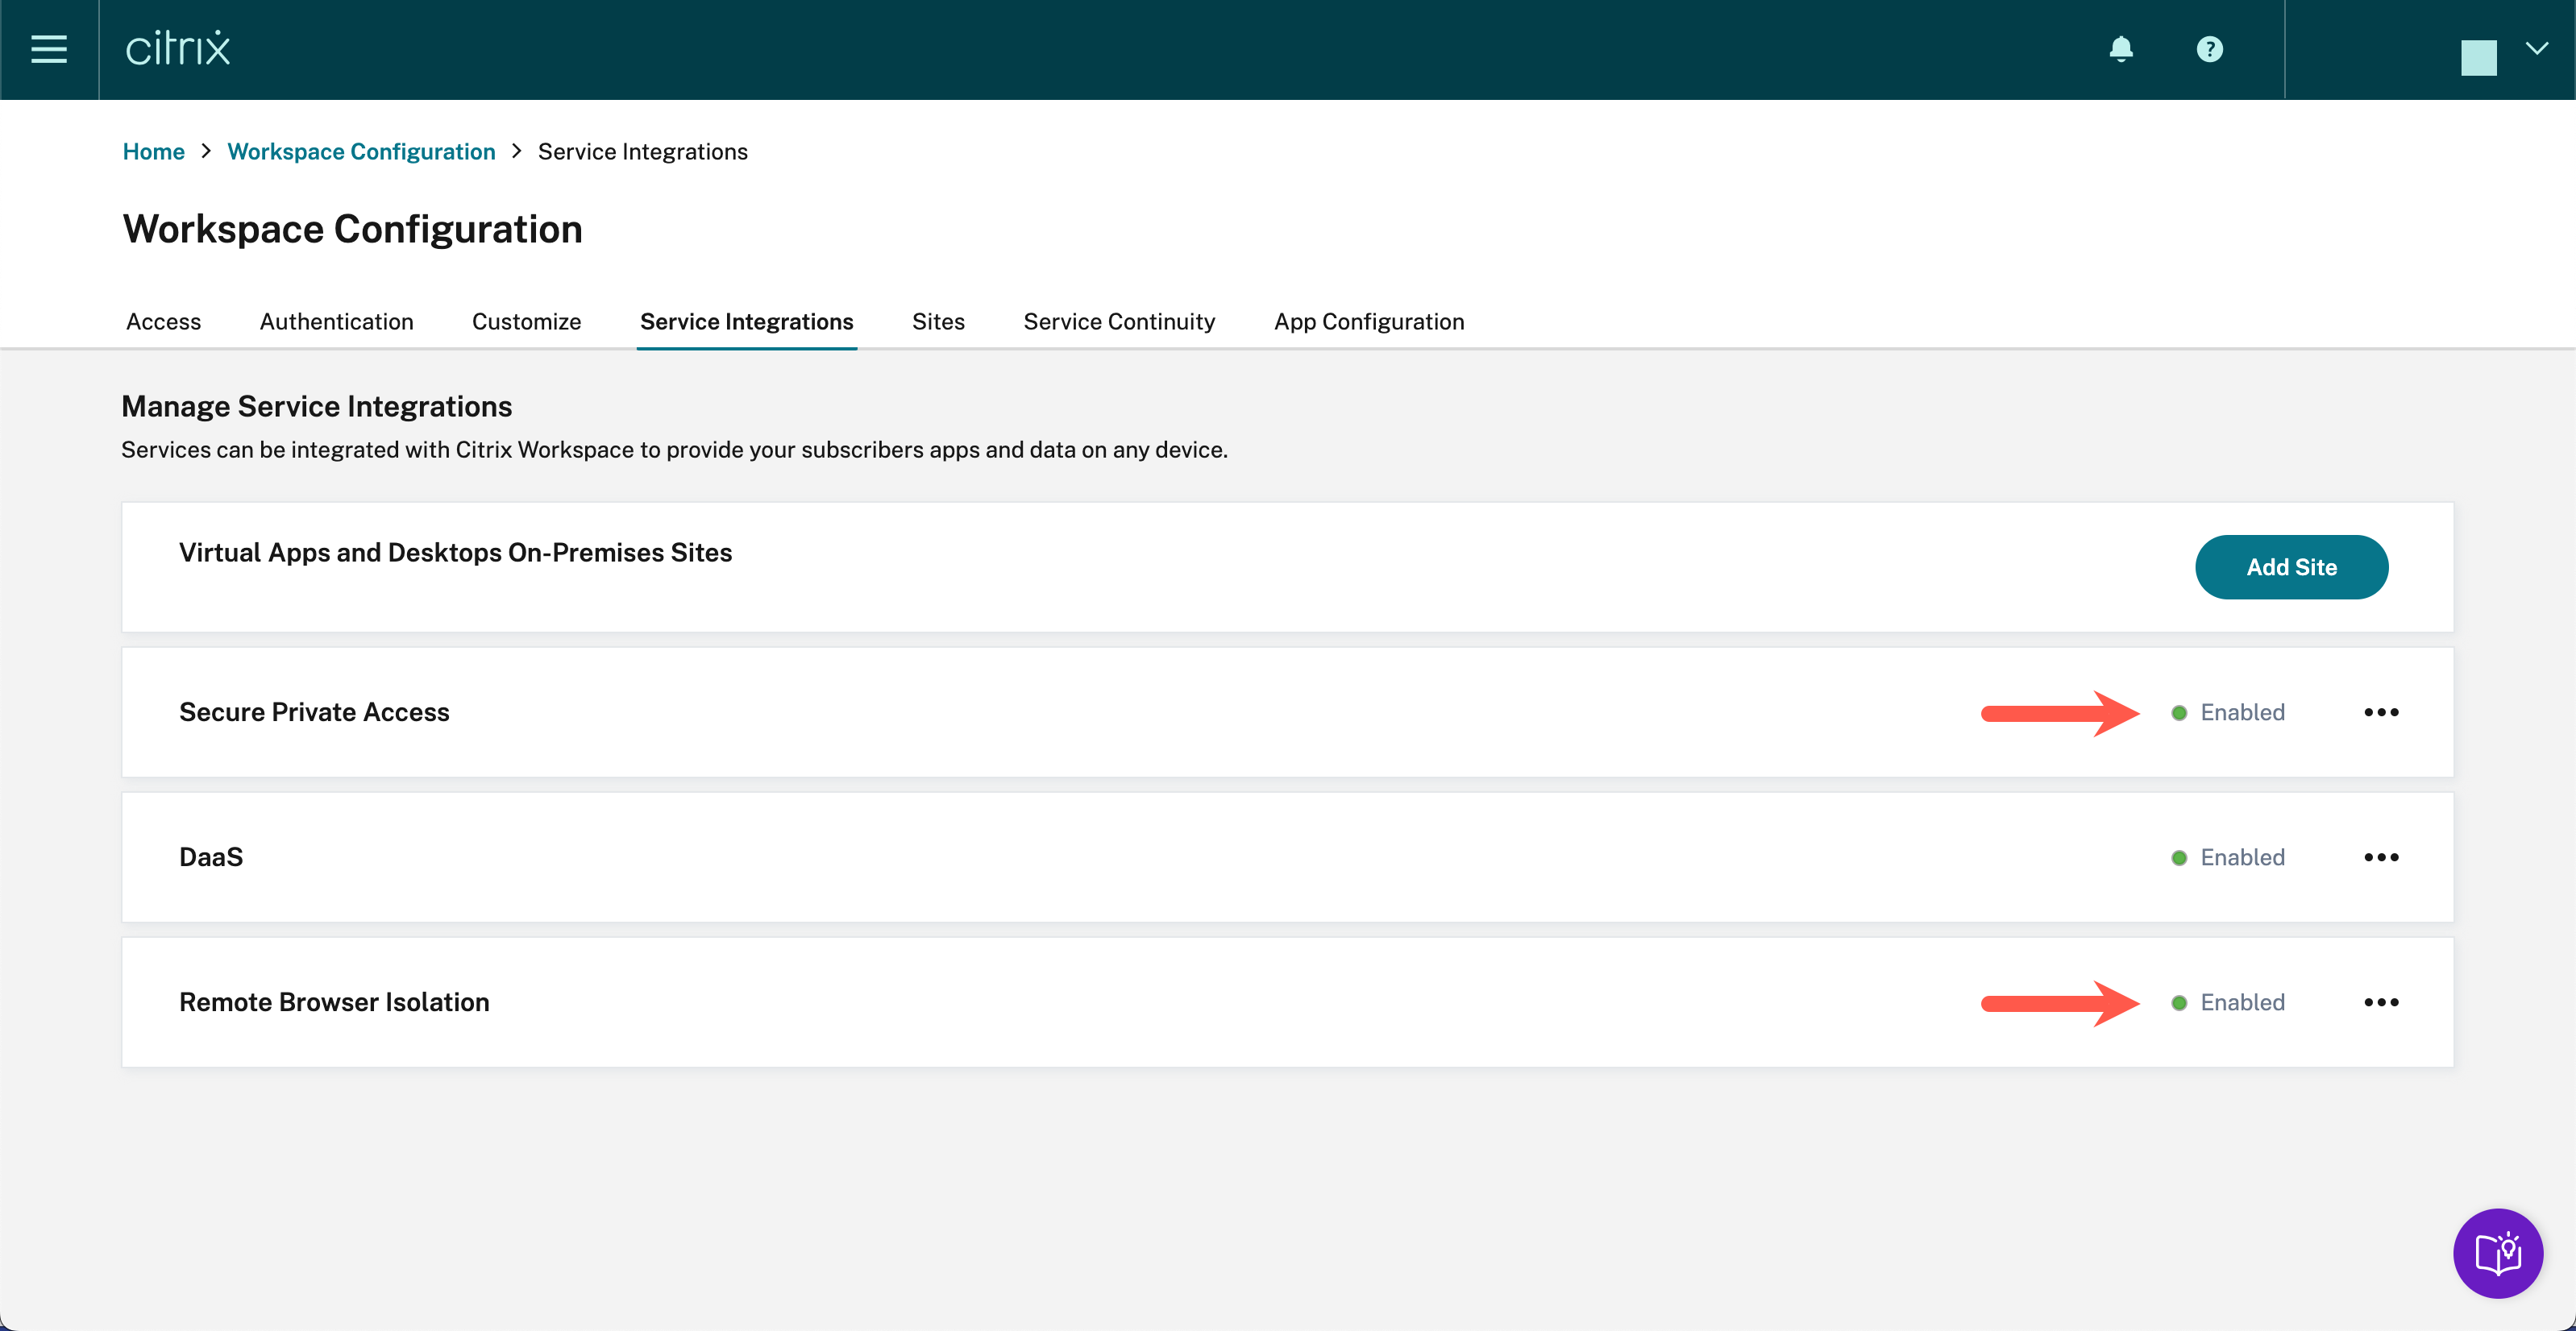Expand the account dropdown chevron
The image size is (2576, 1331).
click(2537, 48)
